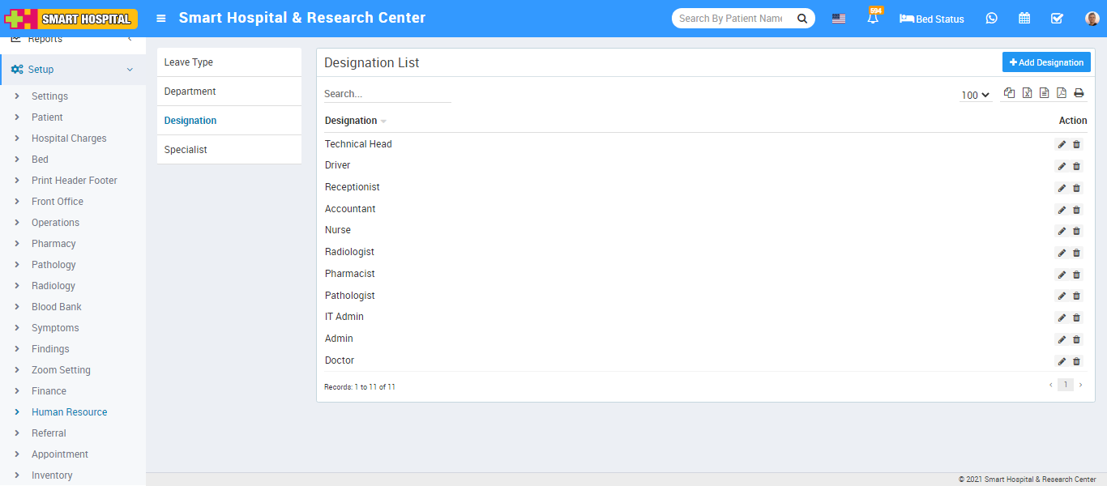The height and width of the screenshot is (486, 1107).
Task: Switch to the Department tab
Action: (x=190, y=92)
